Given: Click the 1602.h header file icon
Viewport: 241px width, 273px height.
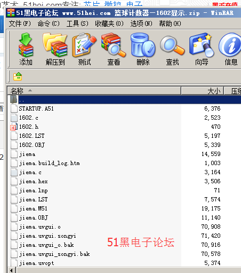Looking at the screenshot, I should (14, 127).
